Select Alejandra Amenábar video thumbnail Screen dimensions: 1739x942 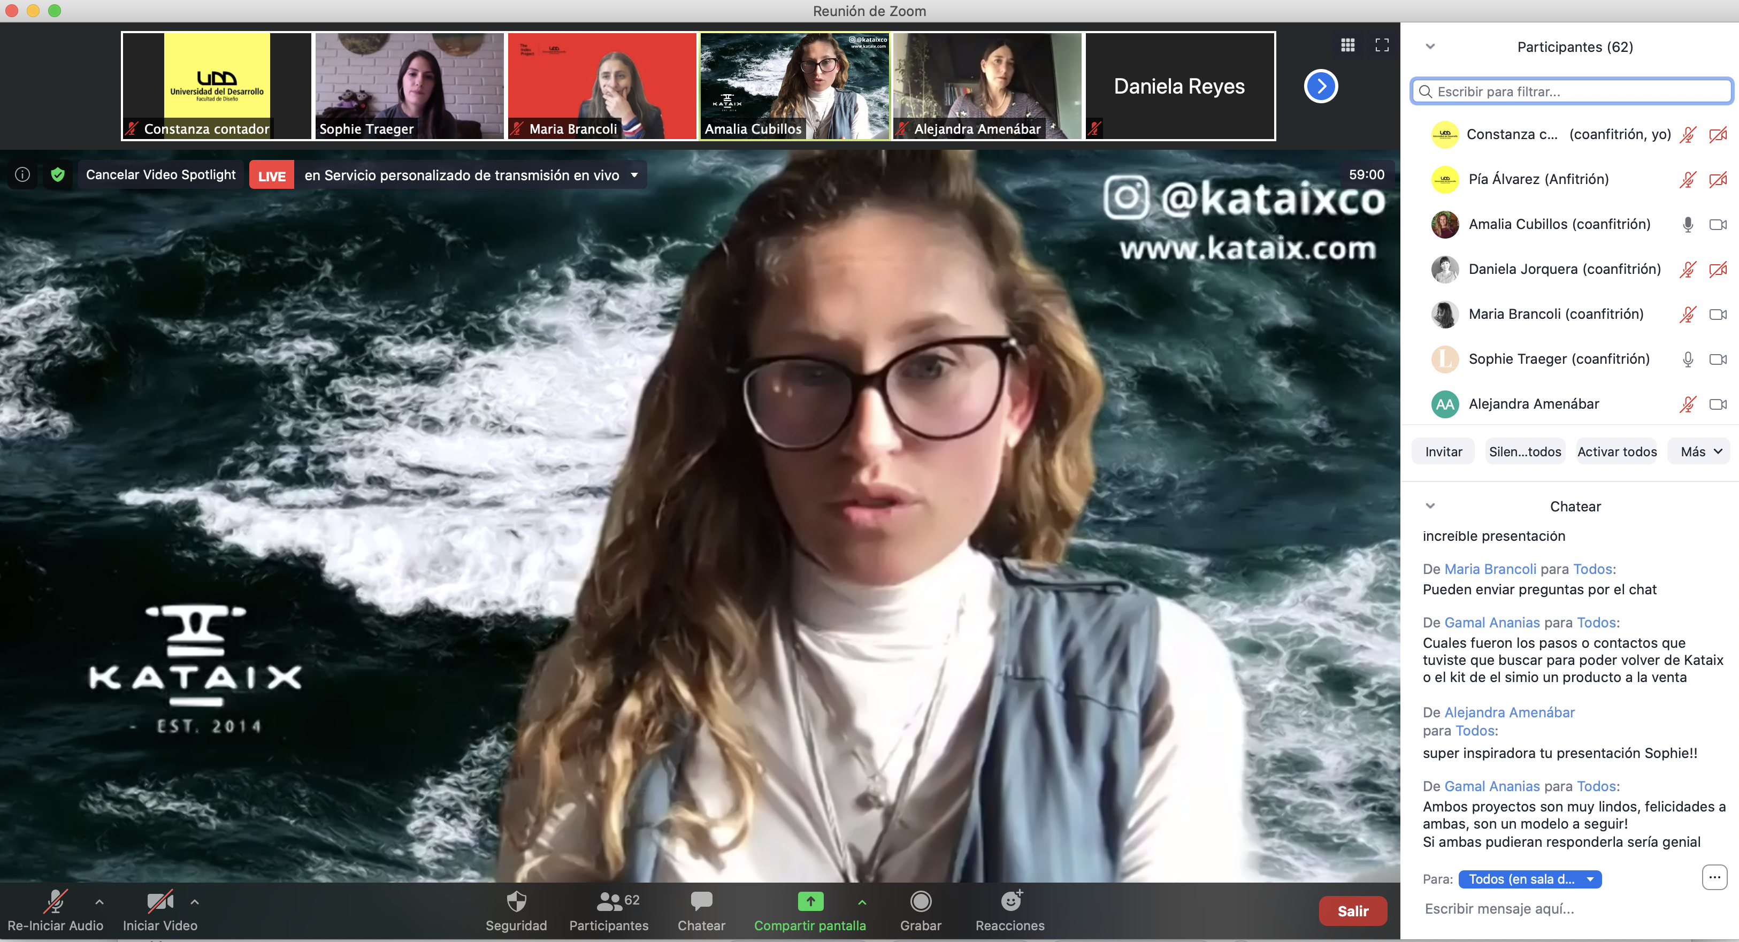click(x=987, y=87)
